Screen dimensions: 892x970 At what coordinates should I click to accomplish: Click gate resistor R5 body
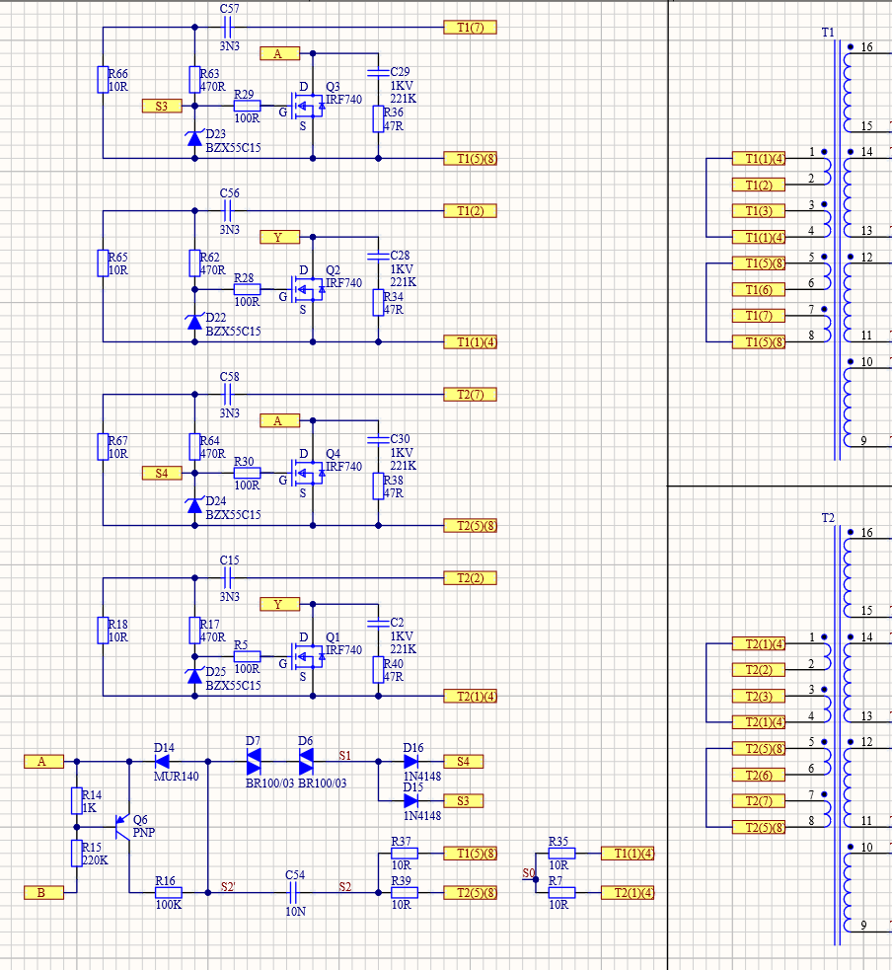247,657
